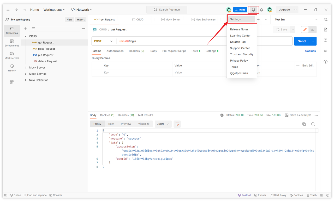Click the Search Postman field
334x202 pixels.
pos(167,10)
